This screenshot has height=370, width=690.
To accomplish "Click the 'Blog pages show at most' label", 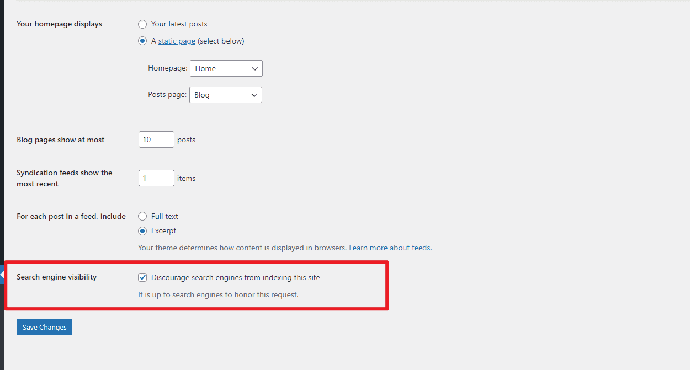I will pyautogui.click(x=61, y=140).
